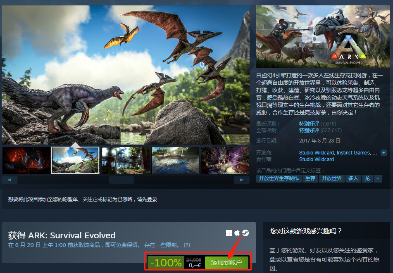The image size is (393, 273).
Task: Click the struck-through 24,99€ original price
Action: (194, 260)
